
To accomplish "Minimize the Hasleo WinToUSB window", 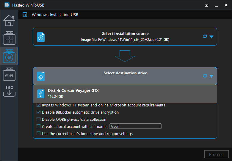I will 216,5.
